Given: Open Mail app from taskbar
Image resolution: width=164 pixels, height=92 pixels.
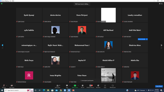Looking at the screenshot, I should (x=56, y=90).
